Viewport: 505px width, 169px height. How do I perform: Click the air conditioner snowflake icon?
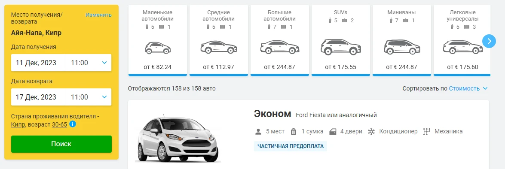[371, 132]
